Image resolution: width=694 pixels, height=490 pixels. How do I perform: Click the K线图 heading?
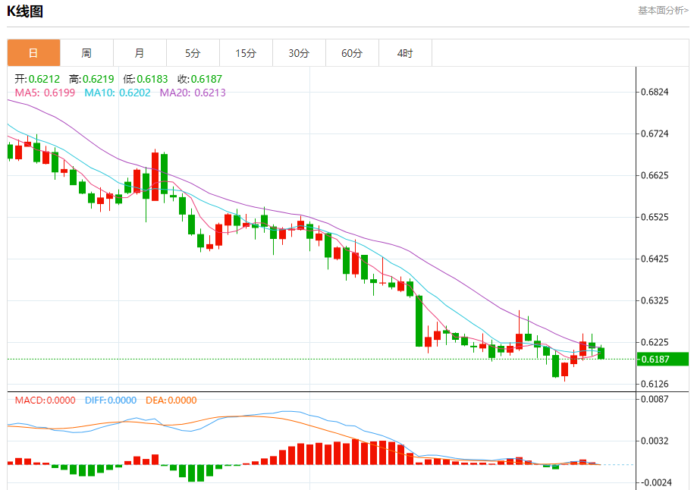[25, 11]
